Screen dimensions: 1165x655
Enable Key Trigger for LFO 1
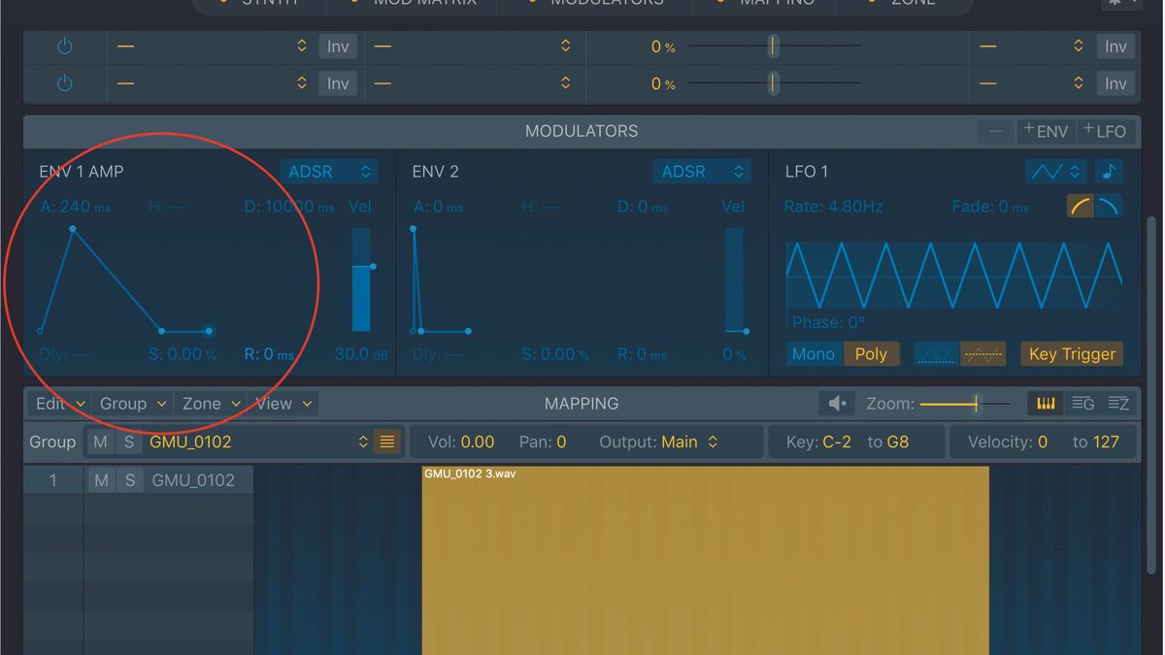1071,354
